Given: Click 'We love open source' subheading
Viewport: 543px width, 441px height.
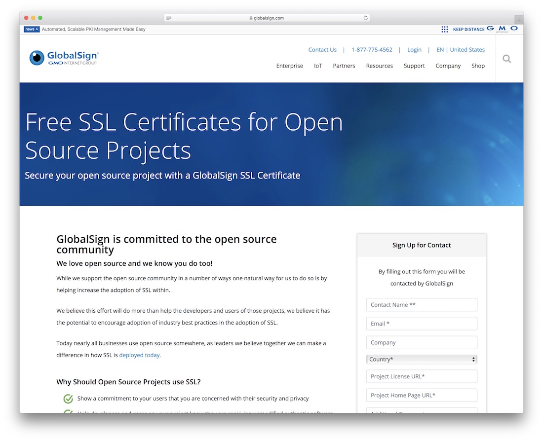Looking at the screenshot, I should coord(134,263).
